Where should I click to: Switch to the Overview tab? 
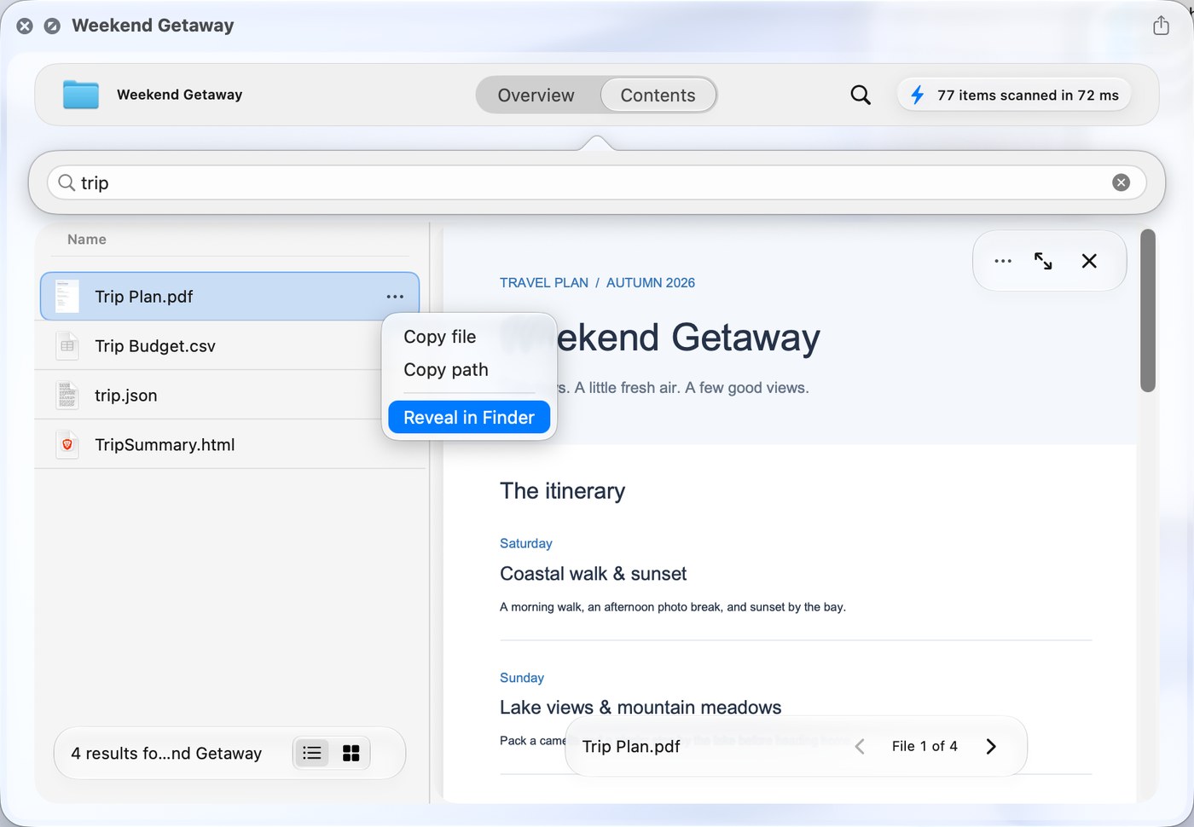click(x=536, y=95)
